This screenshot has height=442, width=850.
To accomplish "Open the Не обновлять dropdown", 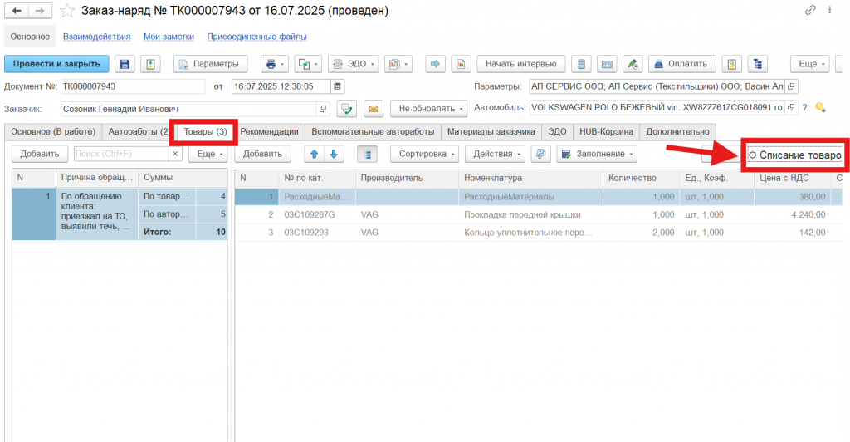I will [428, 108].
